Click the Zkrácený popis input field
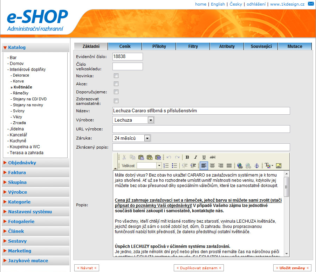 201,147
